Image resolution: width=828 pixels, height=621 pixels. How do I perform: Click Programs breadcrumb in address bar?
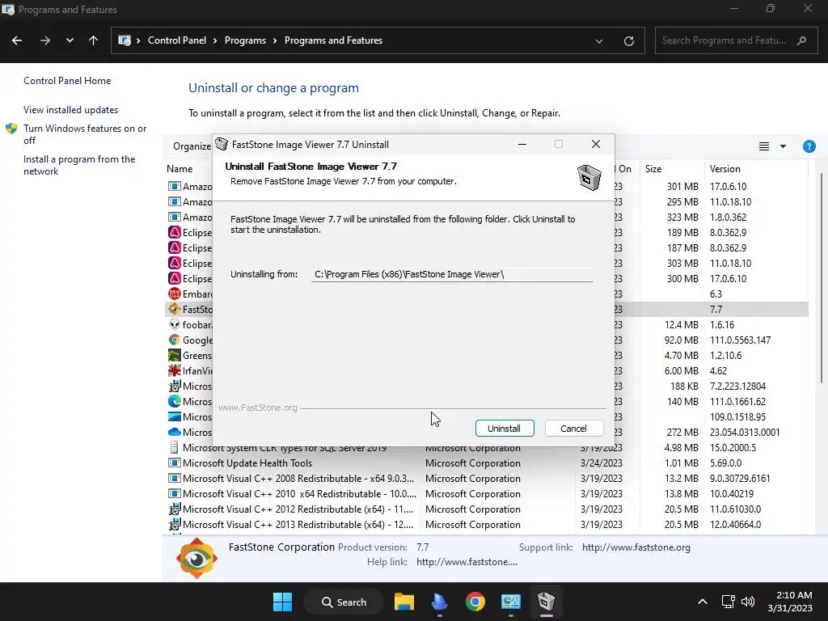point(245,40)
